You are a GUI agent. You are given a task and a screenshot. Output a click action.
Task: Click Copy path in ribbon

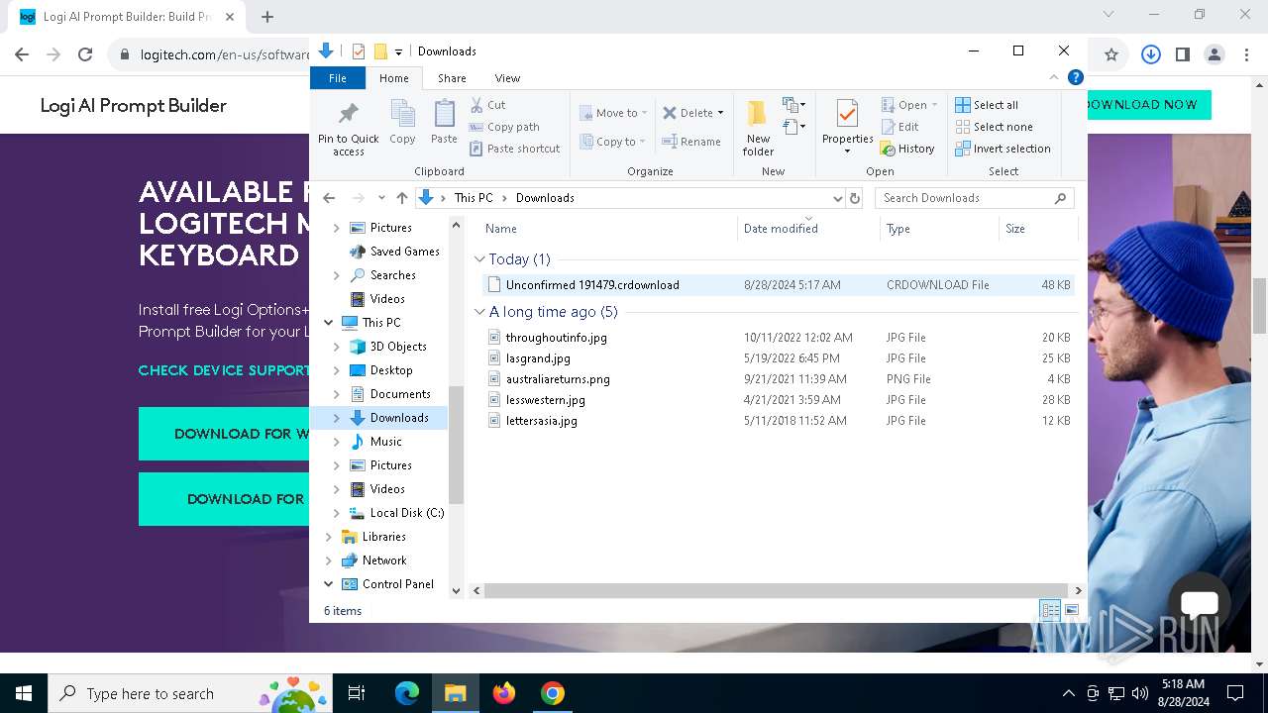point(504,127)
